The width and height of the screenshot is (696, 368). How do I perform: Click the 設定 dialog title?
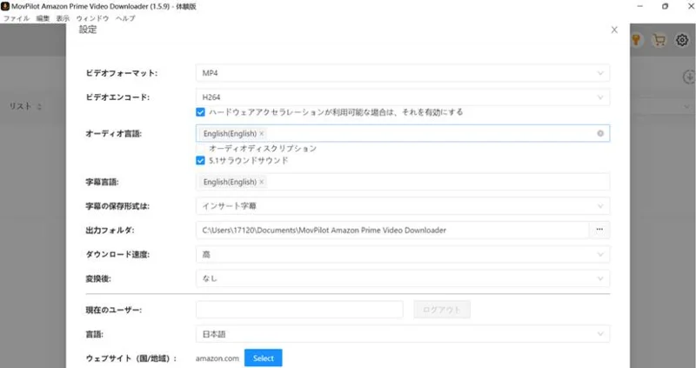(88, 30)
